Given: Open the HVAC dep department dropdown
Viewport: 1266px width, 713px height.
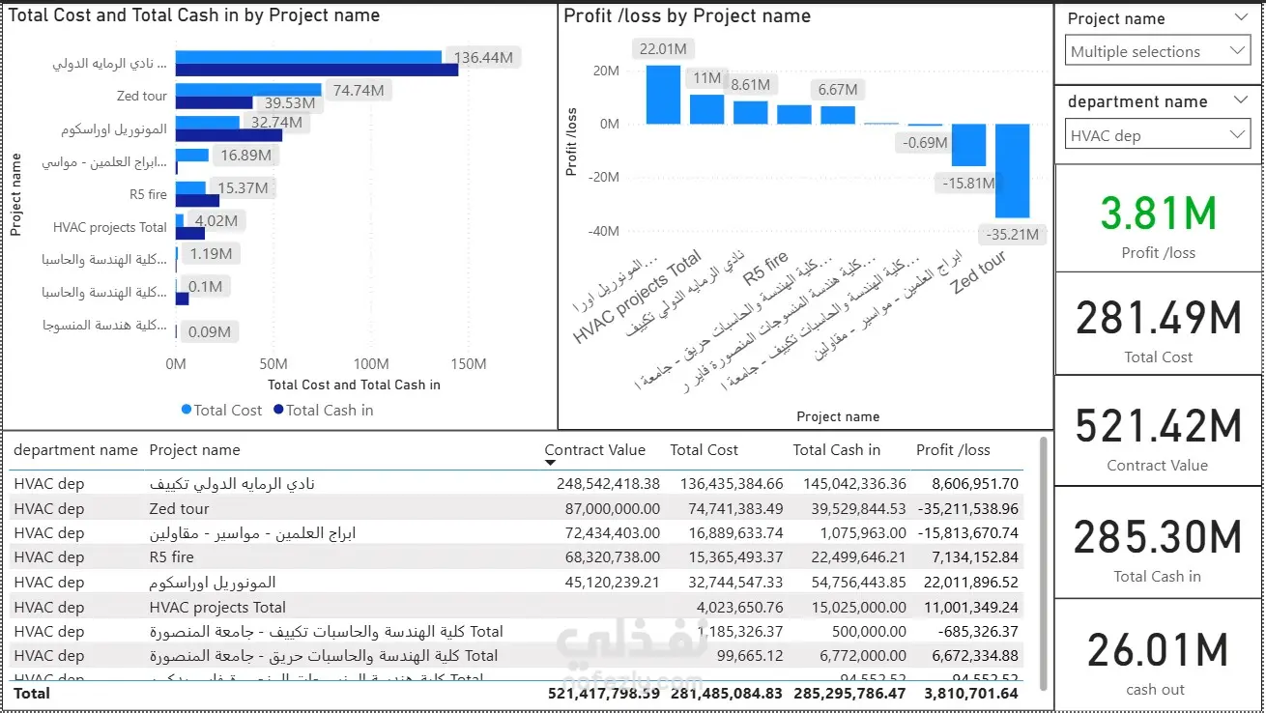Looking at the screenshot, I should point(1159,135).
